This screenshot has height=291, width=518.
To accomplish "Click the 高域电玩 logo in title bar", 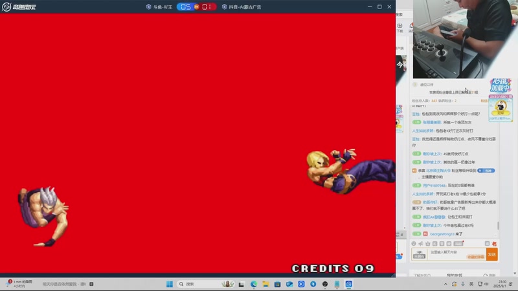I will pos(19,6).
